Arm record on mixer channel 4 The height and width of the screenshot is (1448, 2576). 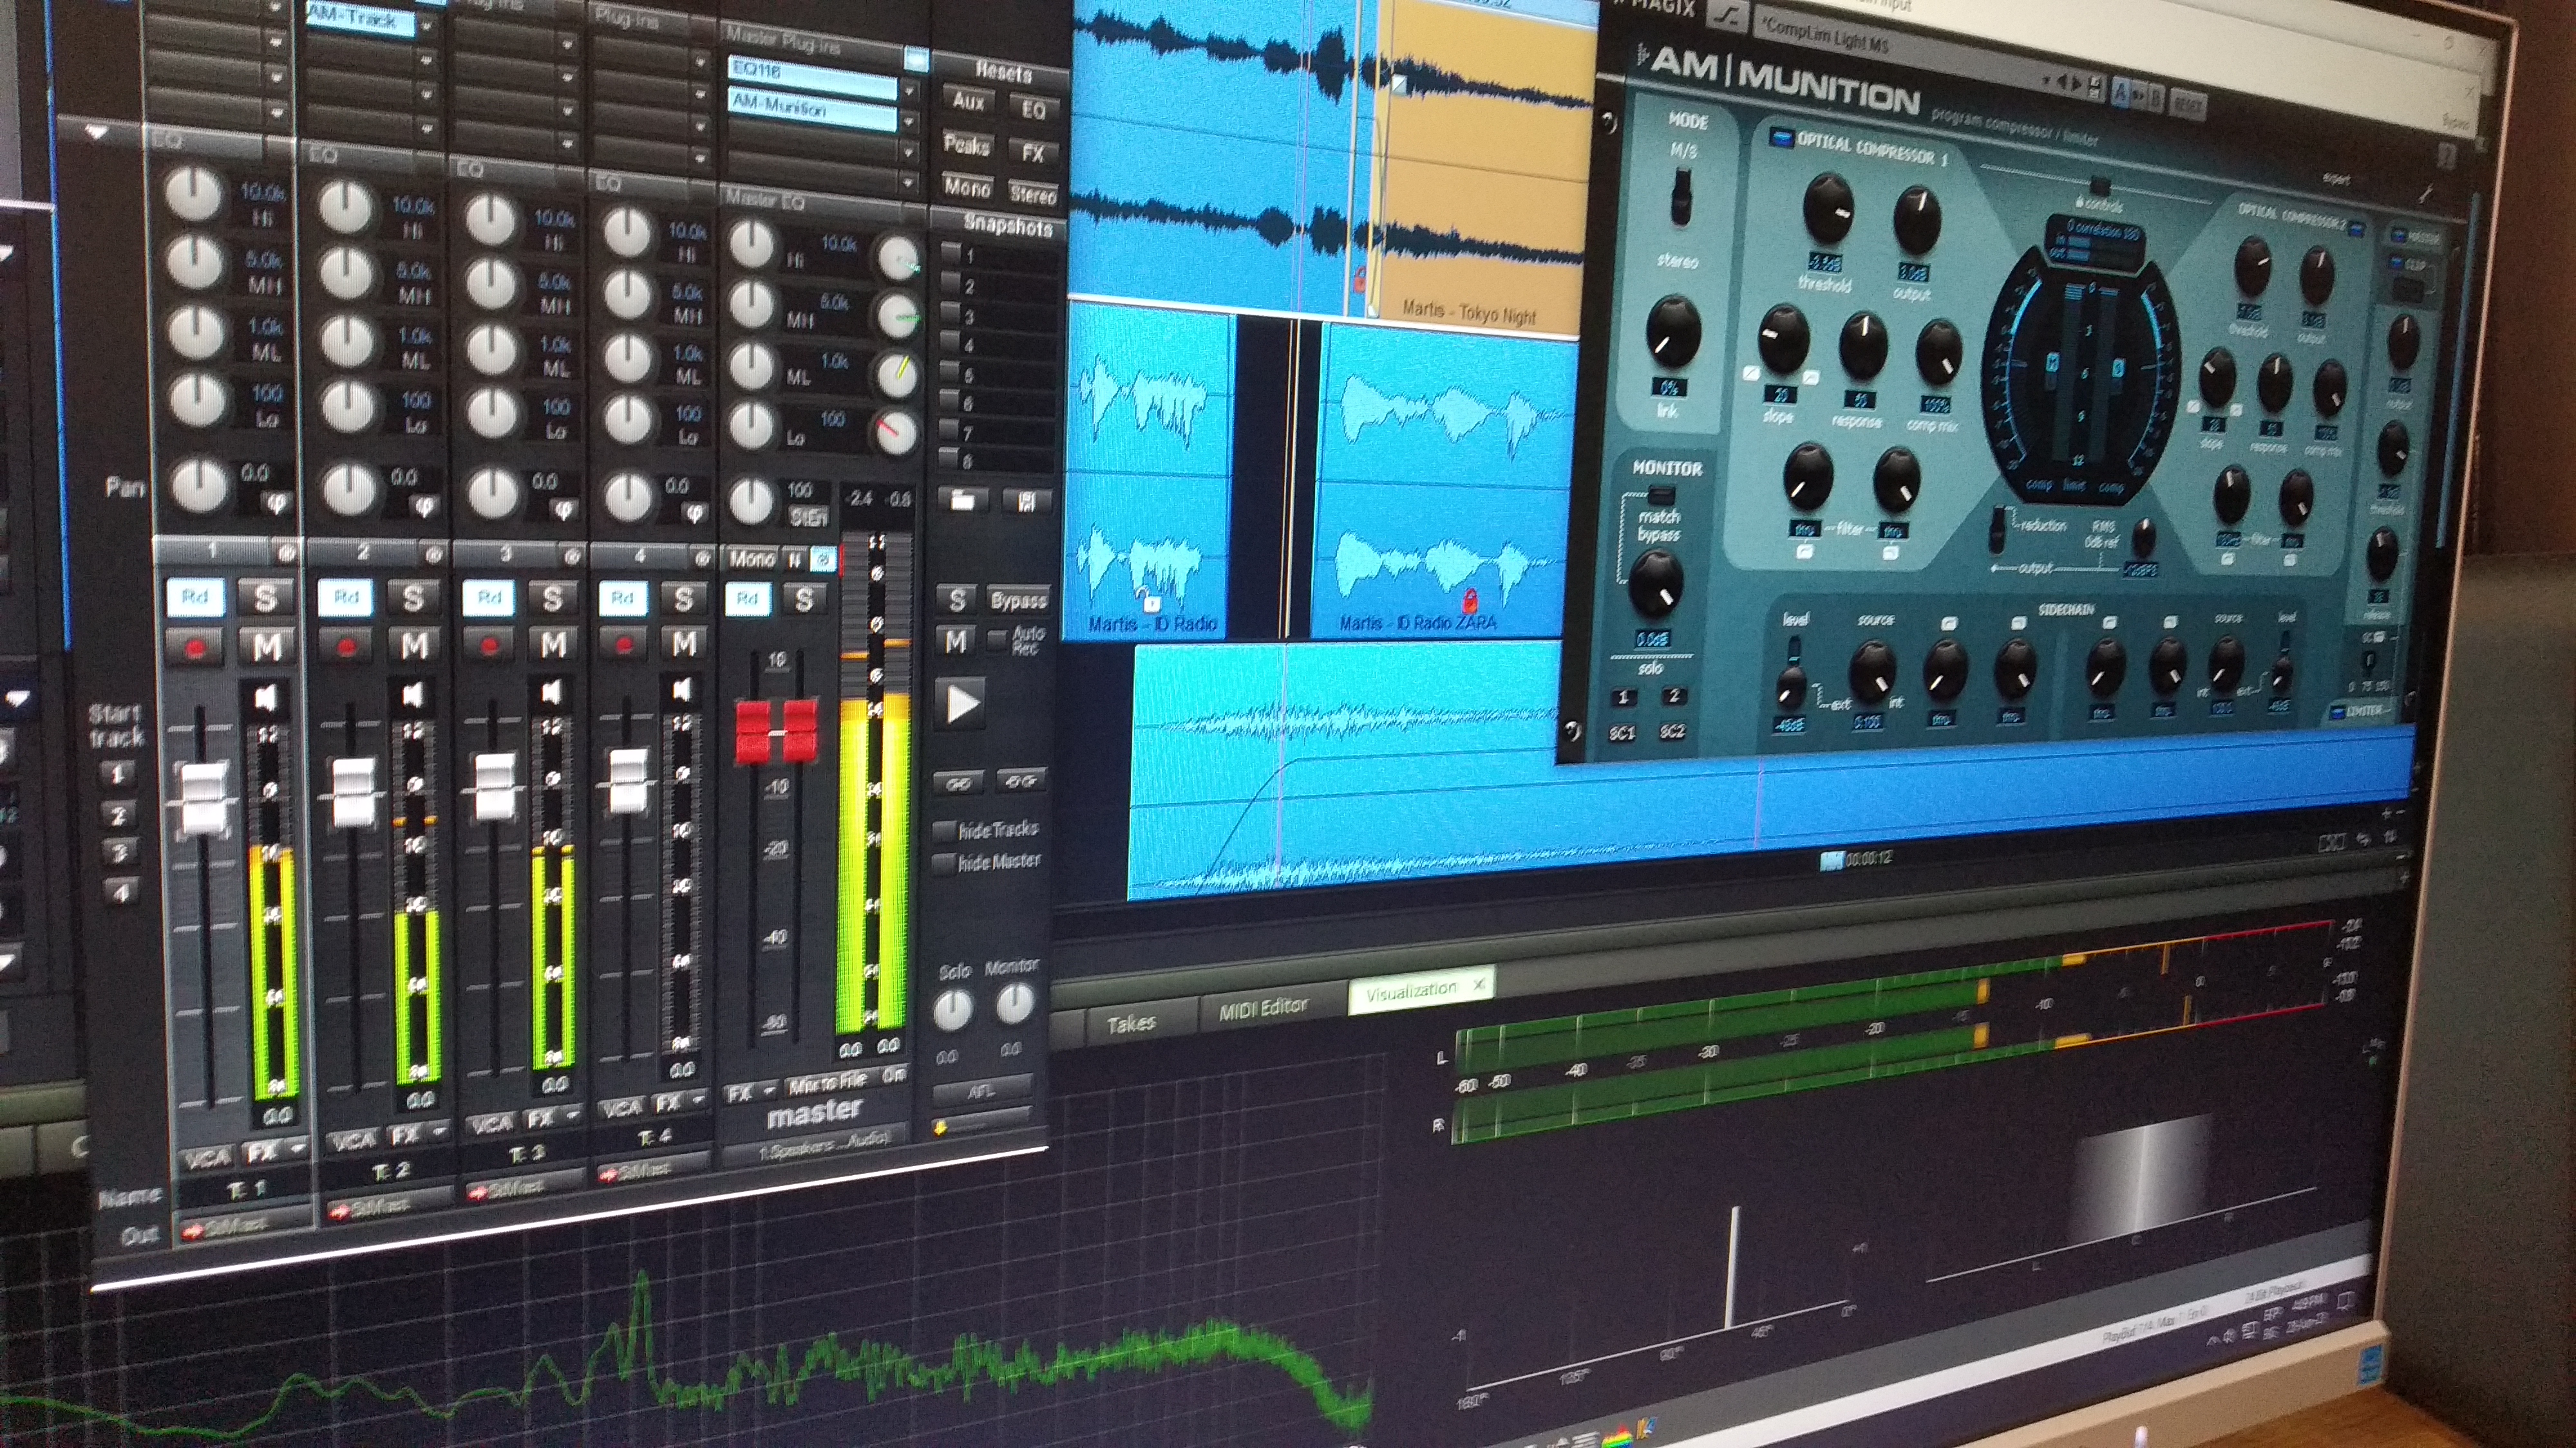tap(624, 644)
